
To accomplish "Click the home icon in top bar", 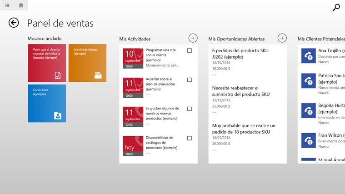I will (x=21, y=5).
